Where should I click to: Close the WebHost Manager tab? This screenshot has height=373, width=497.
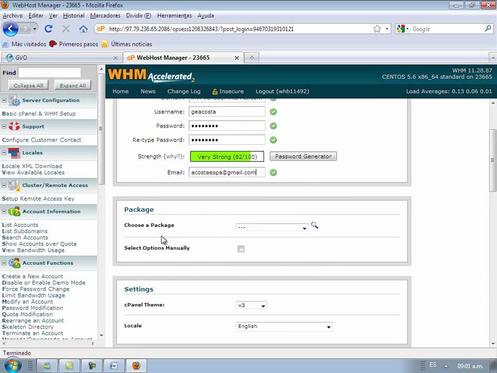click(x=237, y=58)
